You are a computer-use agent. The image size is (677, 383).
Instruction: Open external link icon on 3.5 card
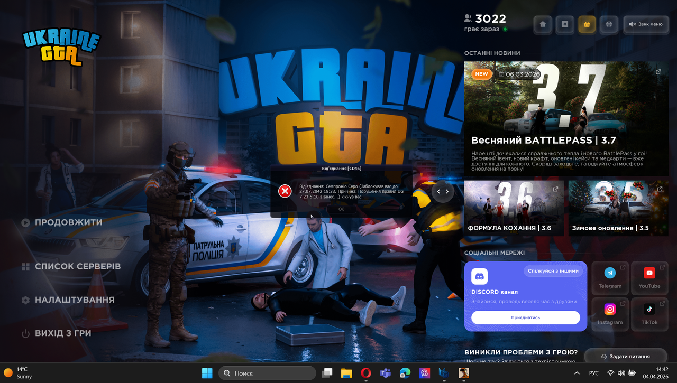coord(660,189)
